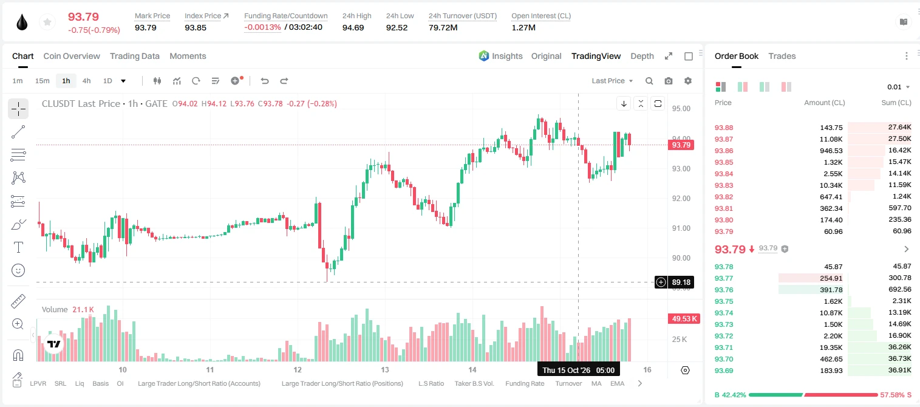Open the Index Price link
The image size is (920, 407).
point(207,16)
